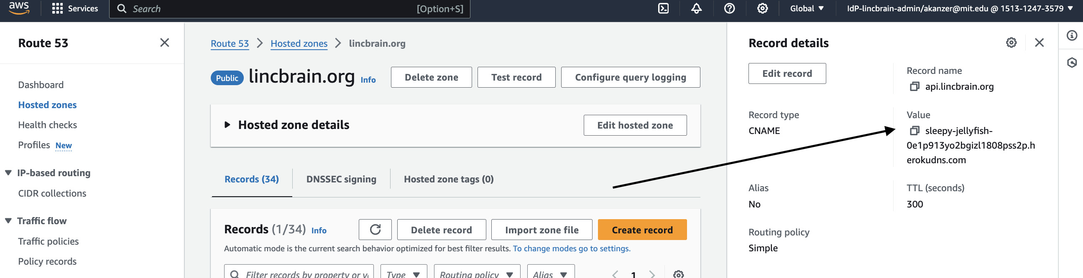Click the filter records search field
Image resolution: width=1083 pixels, height=278 pixels.
(x=299, y=272)
